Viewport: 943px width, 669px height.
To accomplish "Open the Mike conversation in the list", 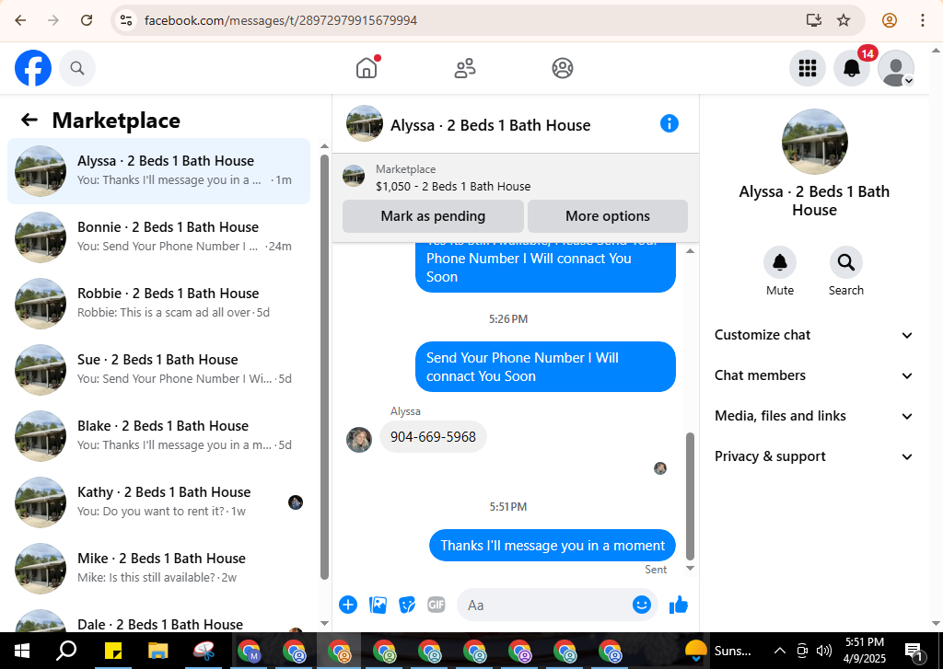I will point(158,568).
